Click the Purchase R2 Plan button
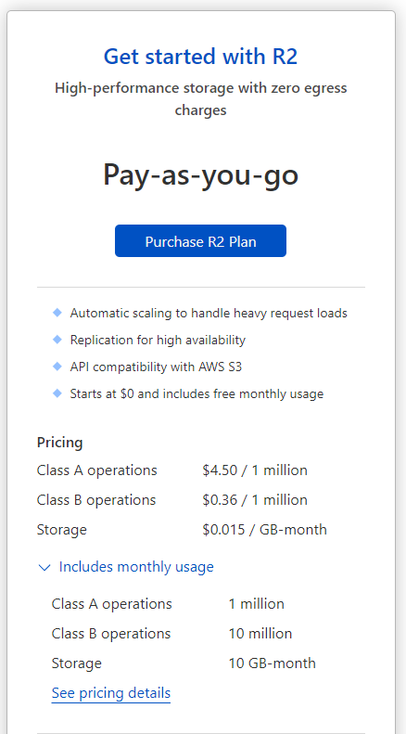 (200, 241)
